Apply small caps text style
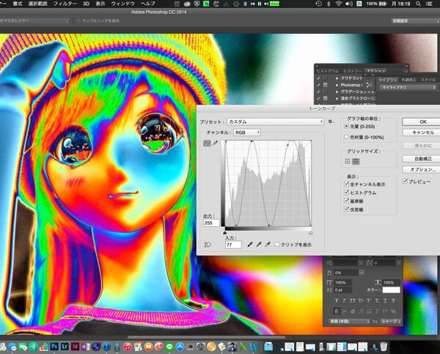The image size is (440, 354). pos(361,301)
